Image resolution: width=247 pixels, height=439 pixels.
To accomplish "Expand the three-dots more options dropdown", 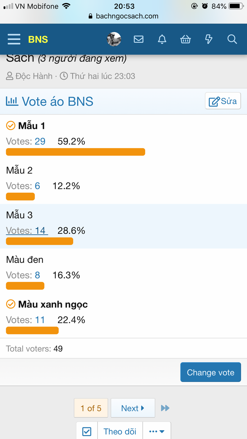I will coord(157,431).
